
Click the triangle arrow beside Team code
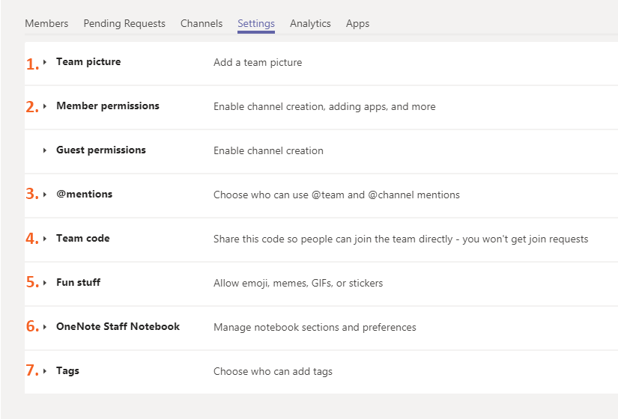coord(45,239)
